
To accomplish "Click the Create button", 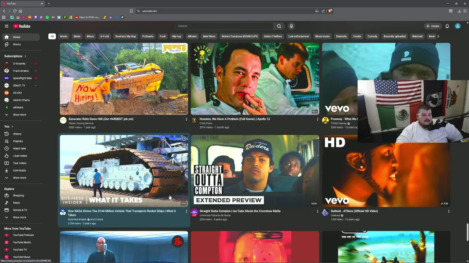I will [x=432, y=26].
